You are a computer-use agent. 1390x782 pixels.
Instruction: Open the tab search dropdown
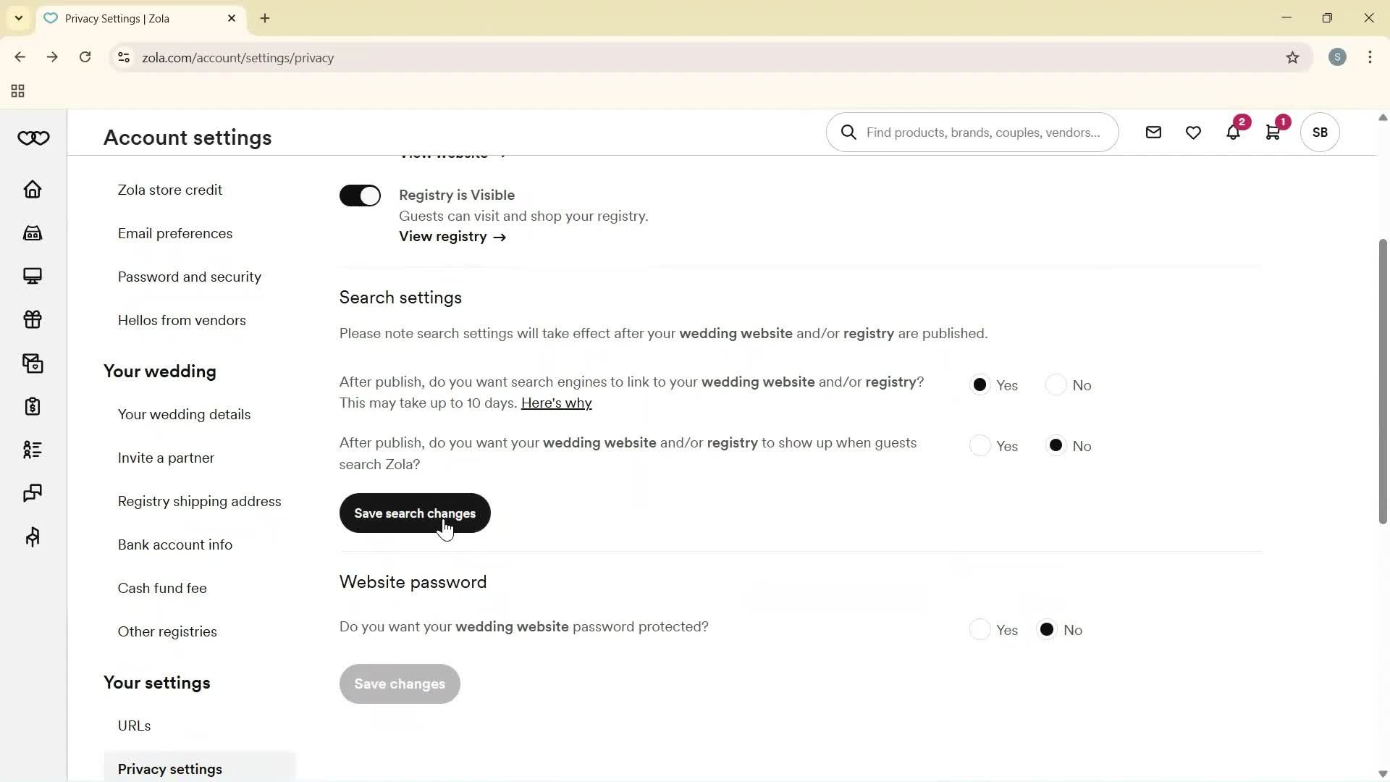[x=19, y=18]
